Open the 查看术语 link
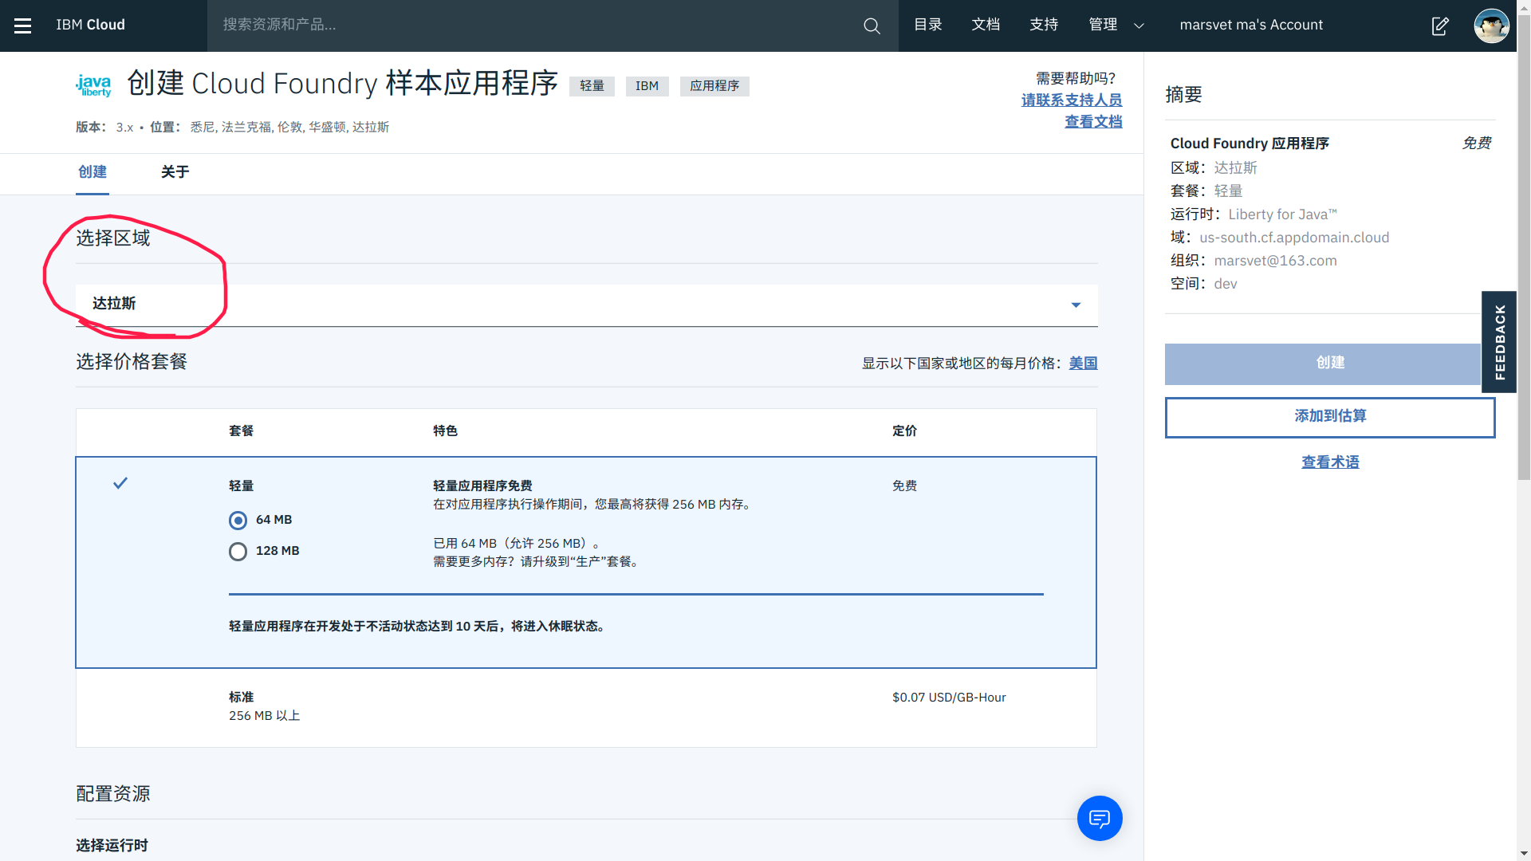This screenshot has width=1531, height=861. (1330, 462)
